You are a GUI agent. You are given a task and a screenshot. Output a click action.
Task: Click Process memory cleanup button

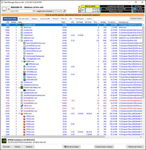pos(104,147)
